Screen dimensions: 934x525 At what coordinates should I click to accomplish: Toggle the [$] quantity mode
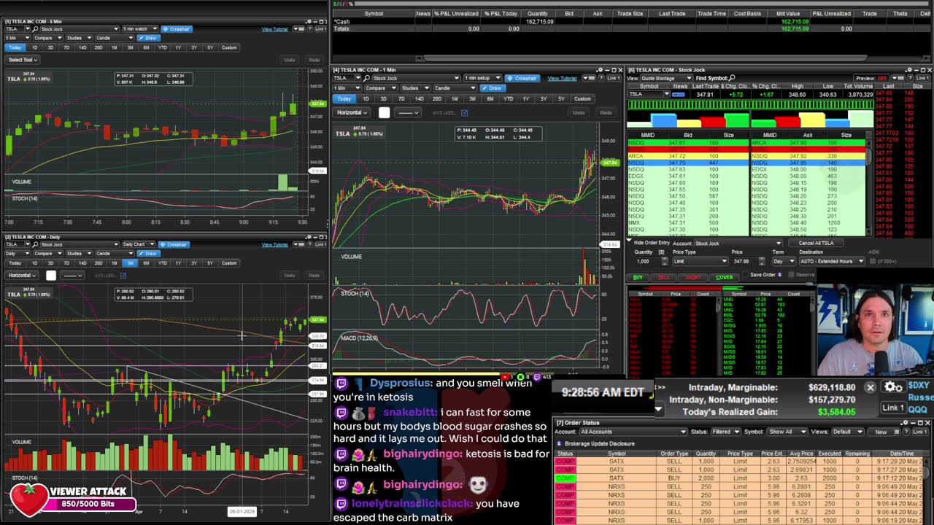click(x=661, y=252)
